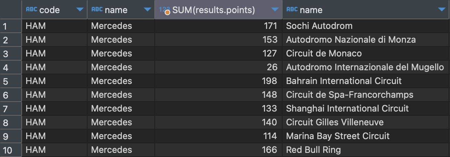
Task: Expand the circuit name column dropdown arrow
Action: coord(442,10)
